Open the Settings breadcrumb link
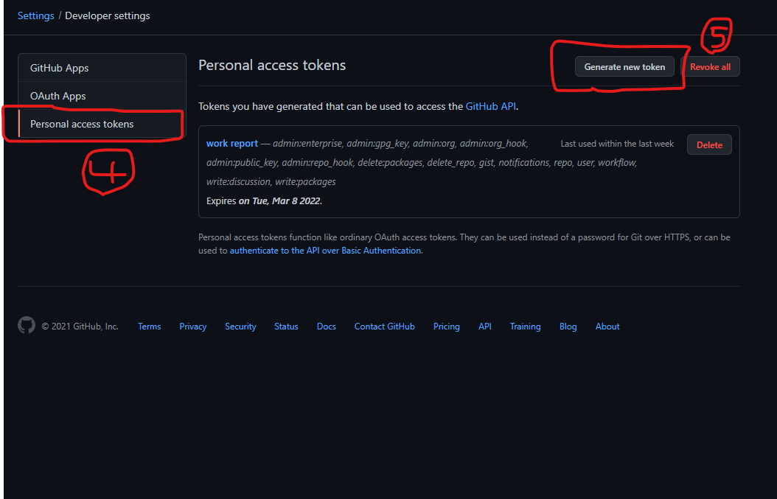This screenshot has width=777, height=499. click(35, 16)
